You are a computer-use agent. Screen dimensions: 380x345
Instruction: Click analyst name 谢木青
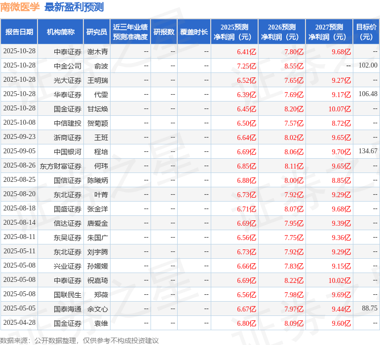click(98, 52)
